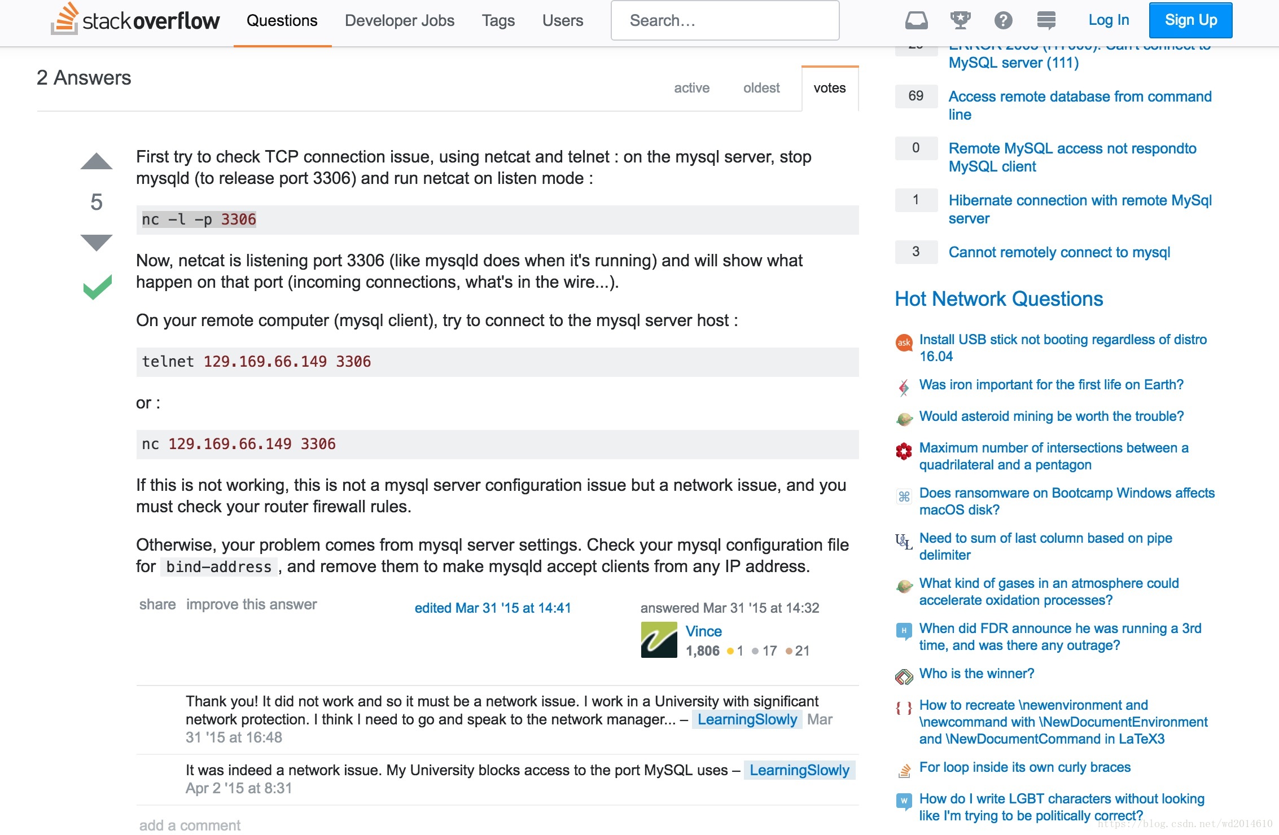
Task: Click the Stack Overflow icon beside For loop question
Action: [x=904, y=770]
